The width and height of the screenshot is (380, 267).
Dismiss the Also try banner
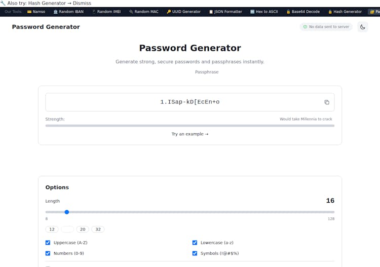(82, 4)
